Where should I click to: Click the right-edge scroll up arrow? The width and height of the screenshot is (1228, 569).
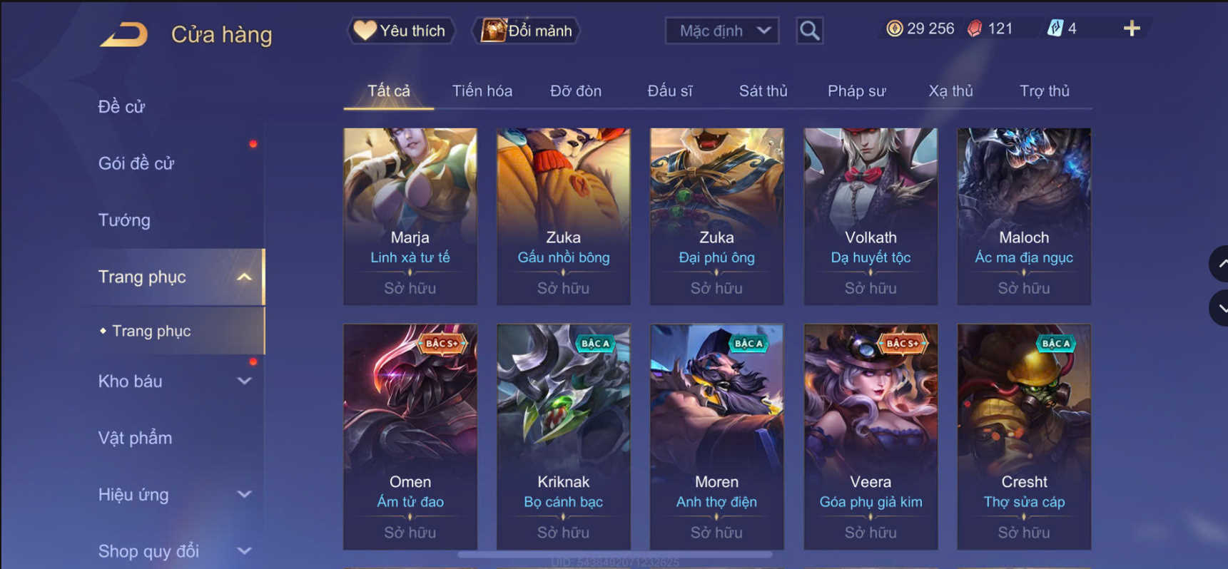(x=1219, y=264)
